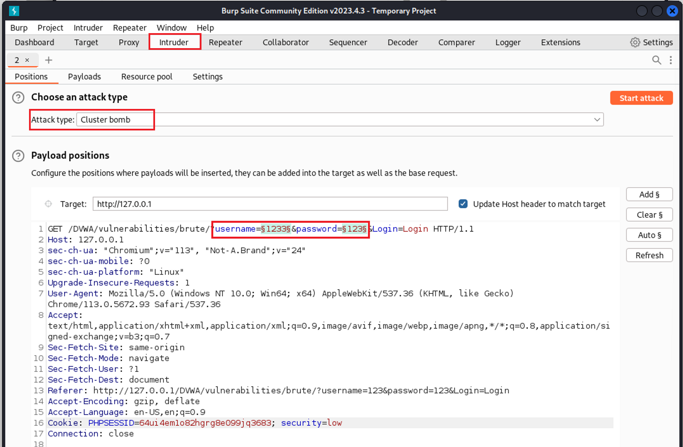Click the target crosshair icon next to Target
683x447 pixels.
(x=48, y=204)
